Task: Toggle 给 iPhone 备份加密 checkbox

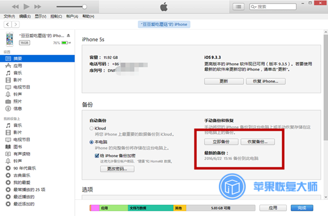Action: pyautogui.click(x=97, y=156)
